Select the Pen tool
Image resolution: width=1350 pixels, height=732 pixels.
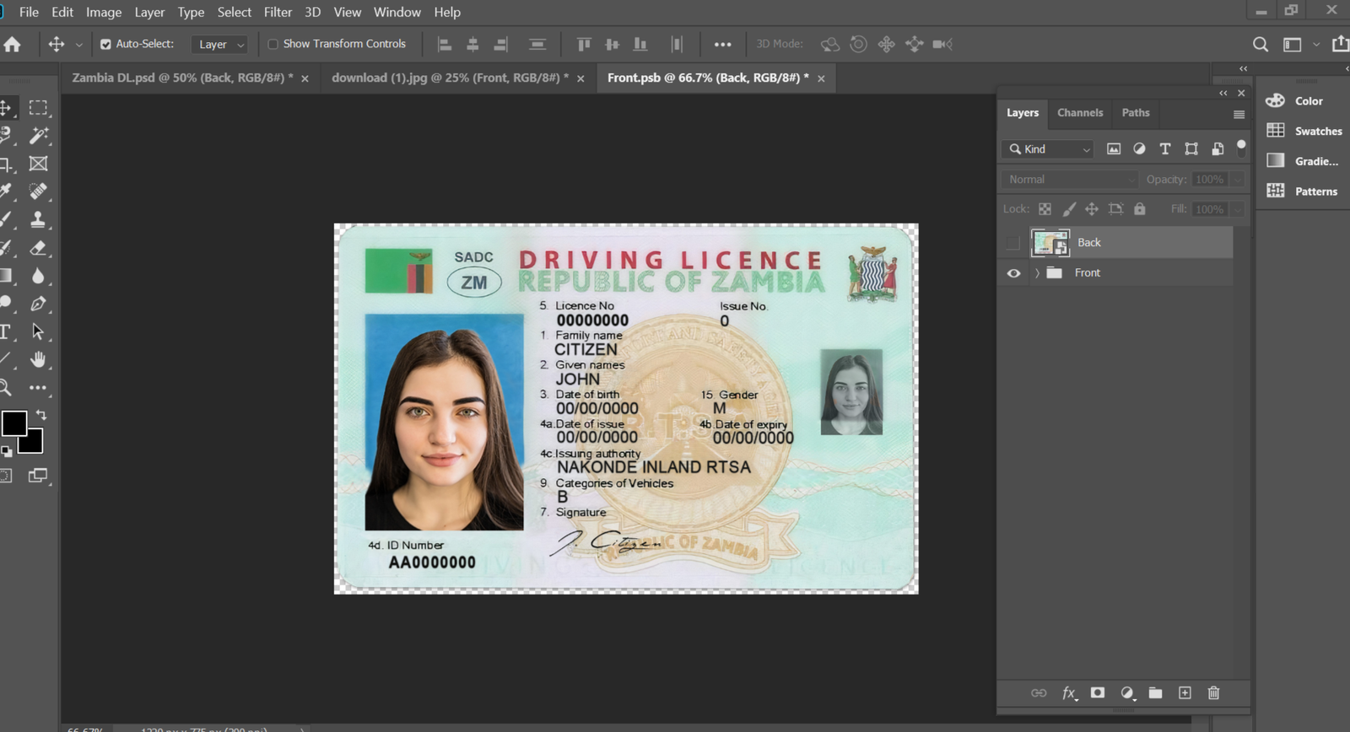pyautogui.click(x=38, y=304)
